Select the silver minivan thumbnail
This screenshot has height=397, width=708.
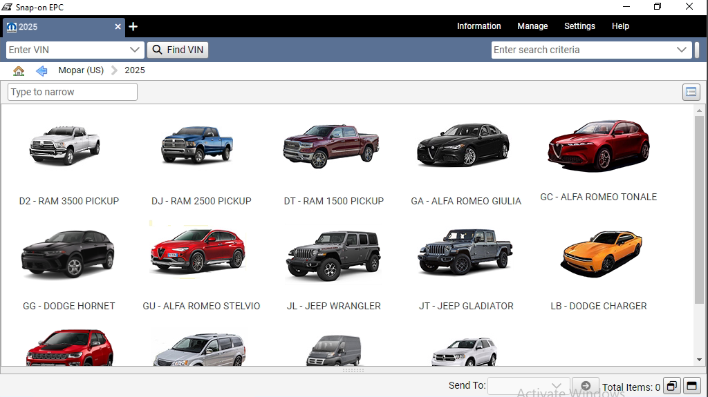(x=200, y=349)
